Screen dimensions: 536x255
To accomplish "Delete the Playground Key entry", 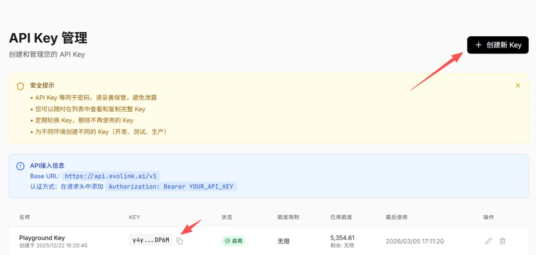I will coord(502,241).
